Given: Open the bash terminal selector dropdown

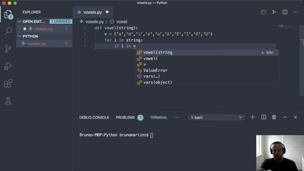Looking at the screenshot, I should [216, 117].
